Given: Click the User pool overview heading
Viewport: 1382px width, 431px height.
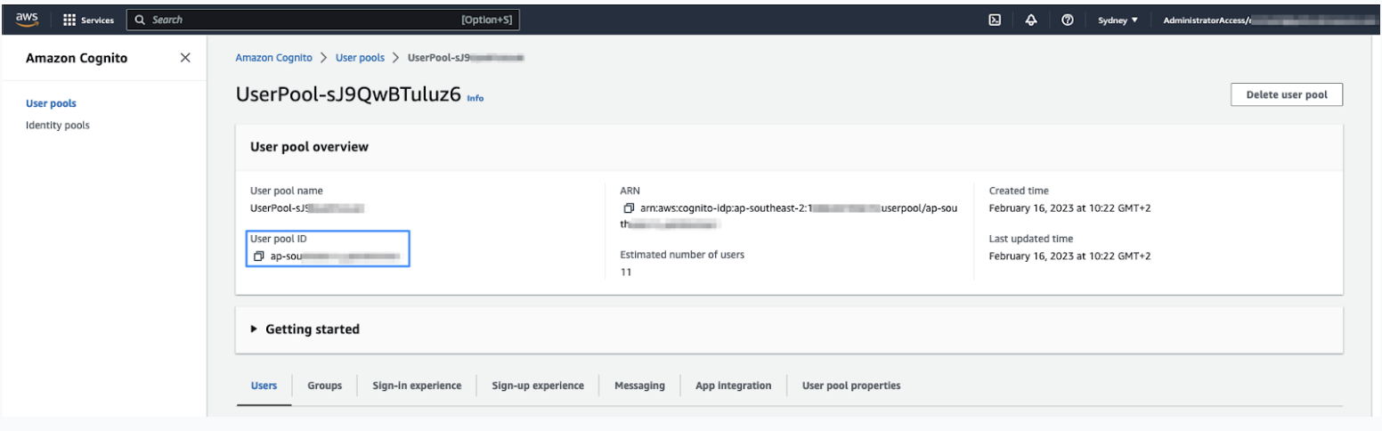Looking at the screenshot, I should click(309, 147).
